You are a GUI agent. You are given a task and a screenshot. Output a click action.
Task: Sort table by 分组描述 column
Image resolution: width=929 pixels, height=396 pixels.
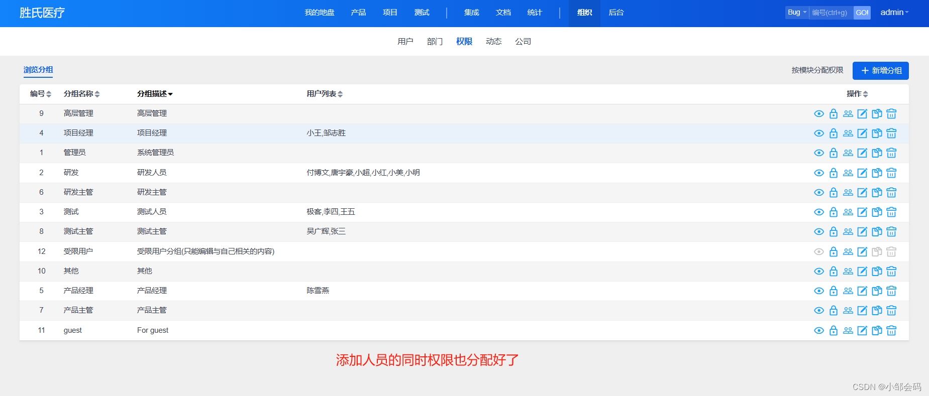155,94
